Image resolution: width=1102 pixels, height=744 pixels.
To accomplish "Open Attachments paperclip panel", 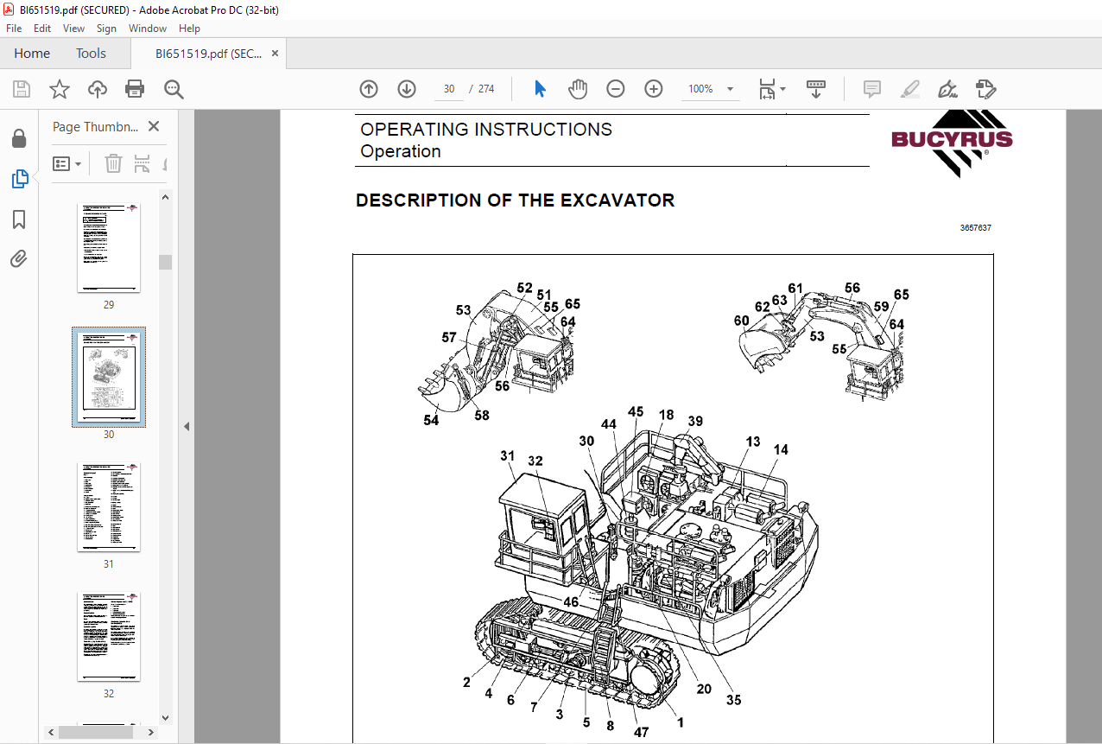I will point(19,258).
